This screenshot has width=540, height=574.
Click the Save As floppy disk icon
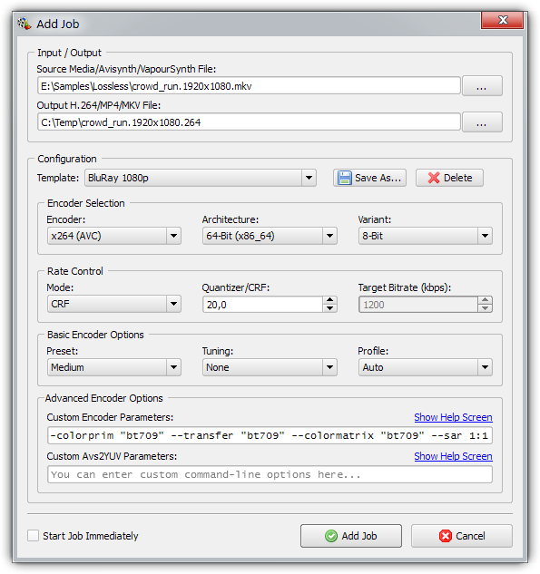pos(344,178)
